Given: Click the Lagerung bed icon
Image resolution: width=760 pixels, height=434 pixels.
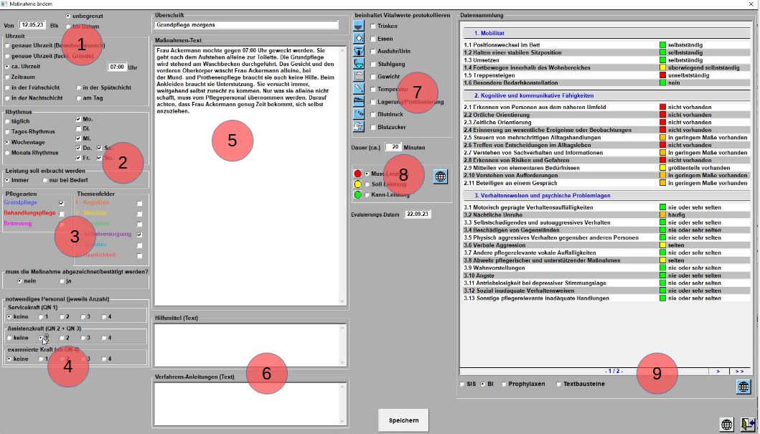Looking at the screenshot, I should 359,102.
